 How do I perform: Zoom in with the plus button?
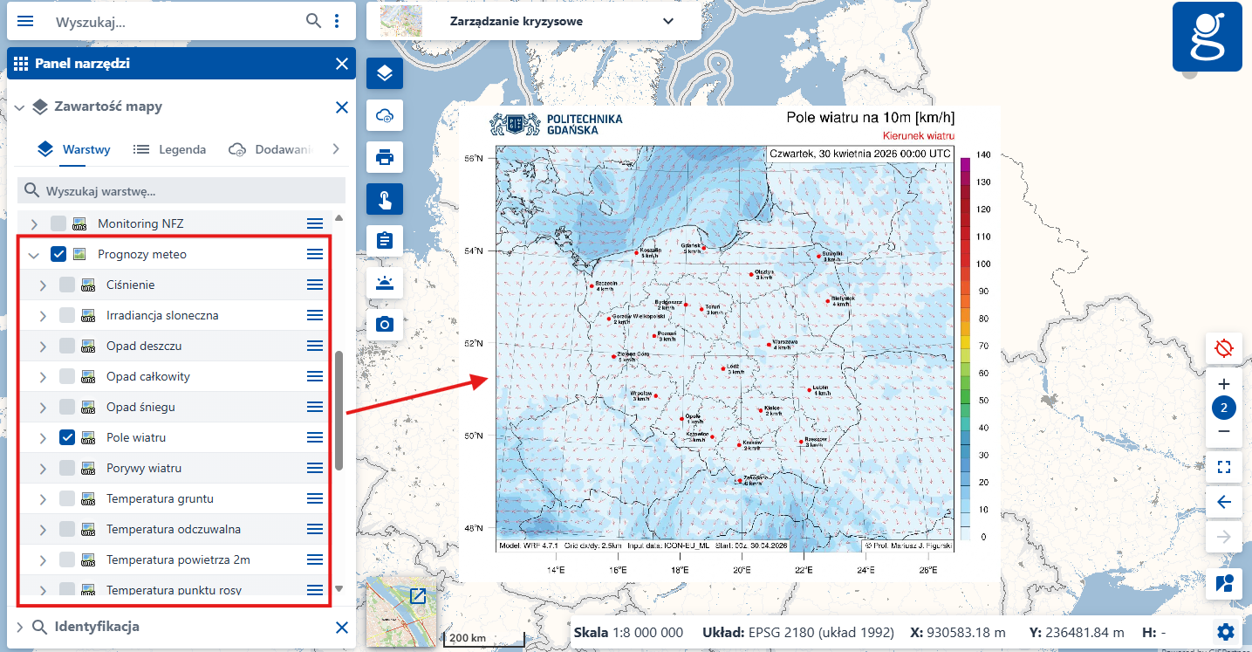click(x=1223, y=383)
